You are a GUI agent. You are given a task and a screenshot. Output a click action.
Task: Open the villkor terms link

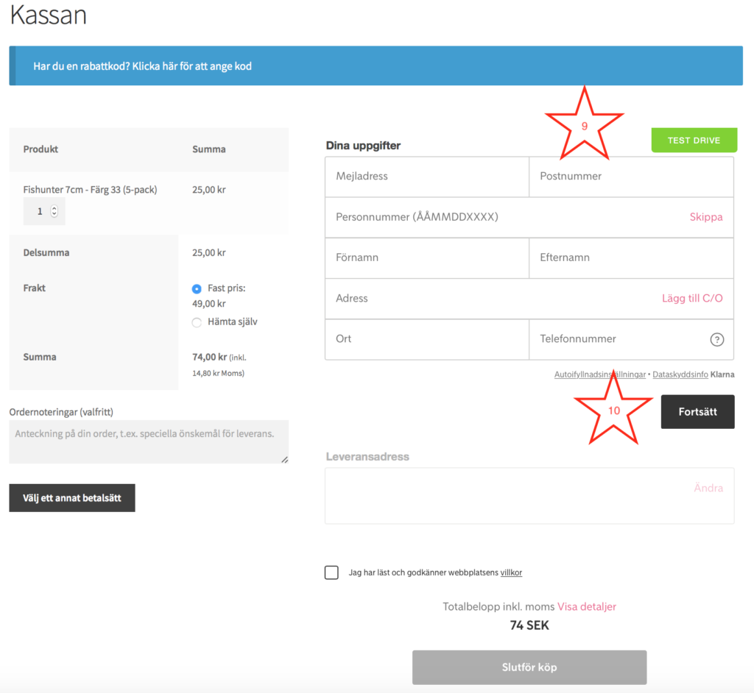click(x=511, y=572)
